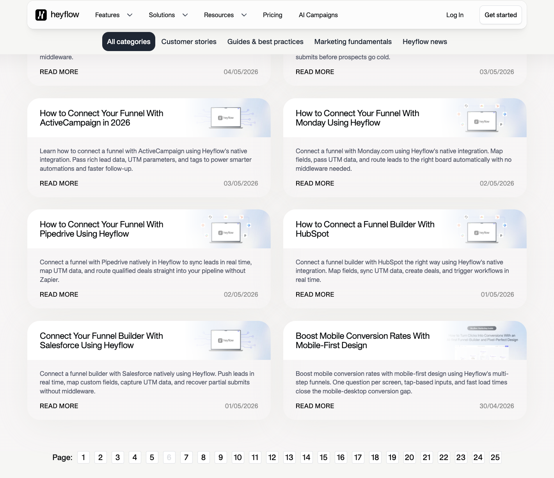Image resolution: width=554 pixels, height=478 pixels.
Task: Click the ActiveCampaign card description text
Action: coord(146,160)
